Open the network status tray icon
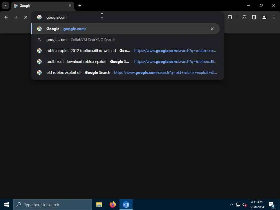 (x=238, y=205)
